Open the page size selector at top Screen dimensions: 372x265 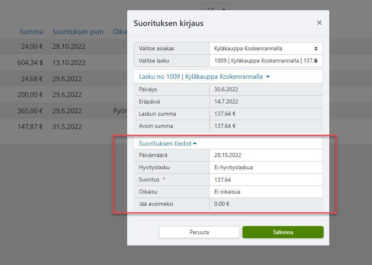(x=216, y=9)
